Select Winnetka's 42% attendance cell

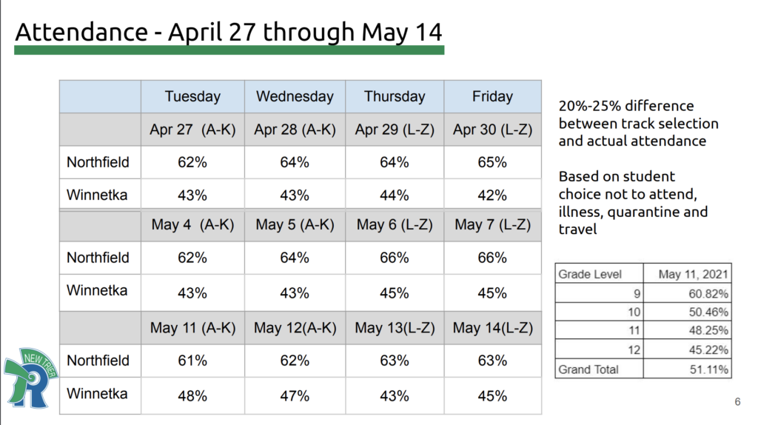pos(492,195)
